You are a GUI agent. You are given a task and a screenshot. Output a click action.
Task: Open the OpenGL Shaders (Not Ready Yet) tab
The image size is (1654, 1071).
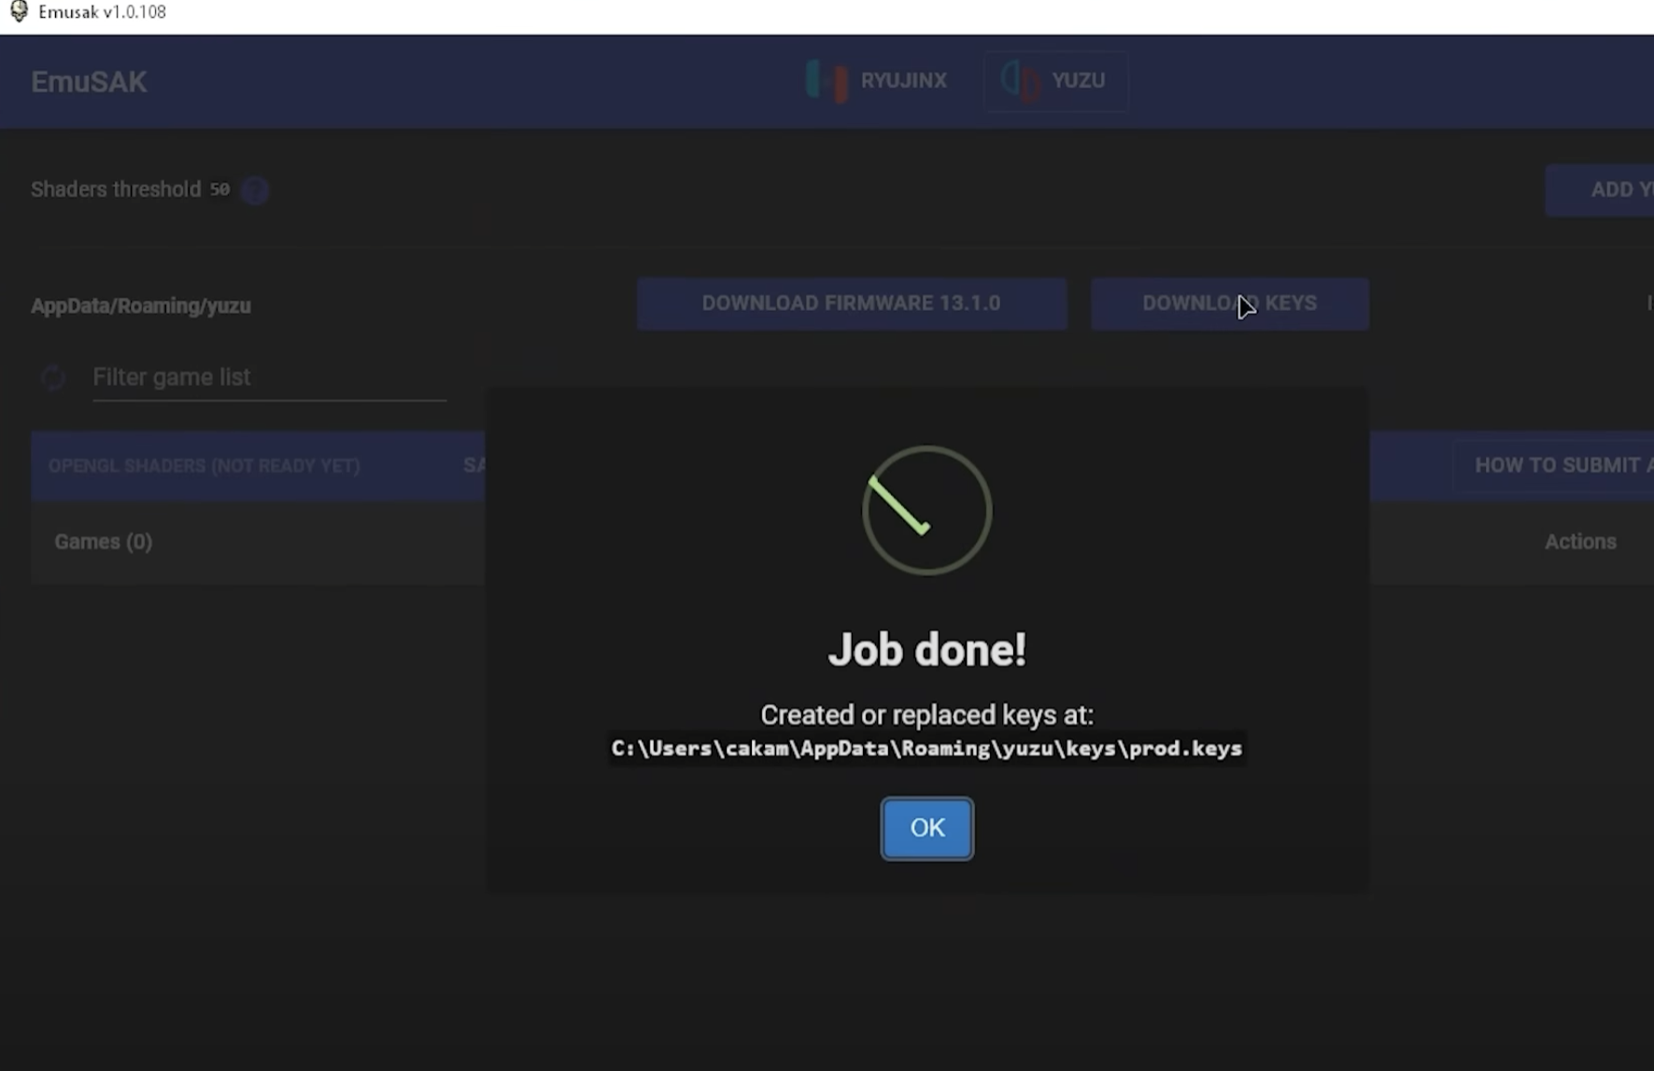204,466
